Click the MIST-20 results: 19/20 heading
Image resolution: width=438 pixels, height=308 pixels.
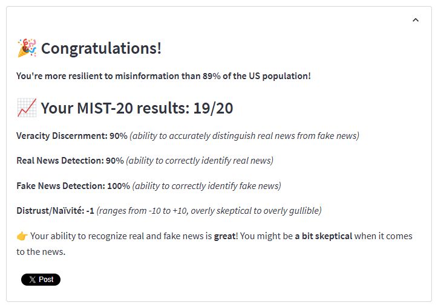click(x=137, y=108)
